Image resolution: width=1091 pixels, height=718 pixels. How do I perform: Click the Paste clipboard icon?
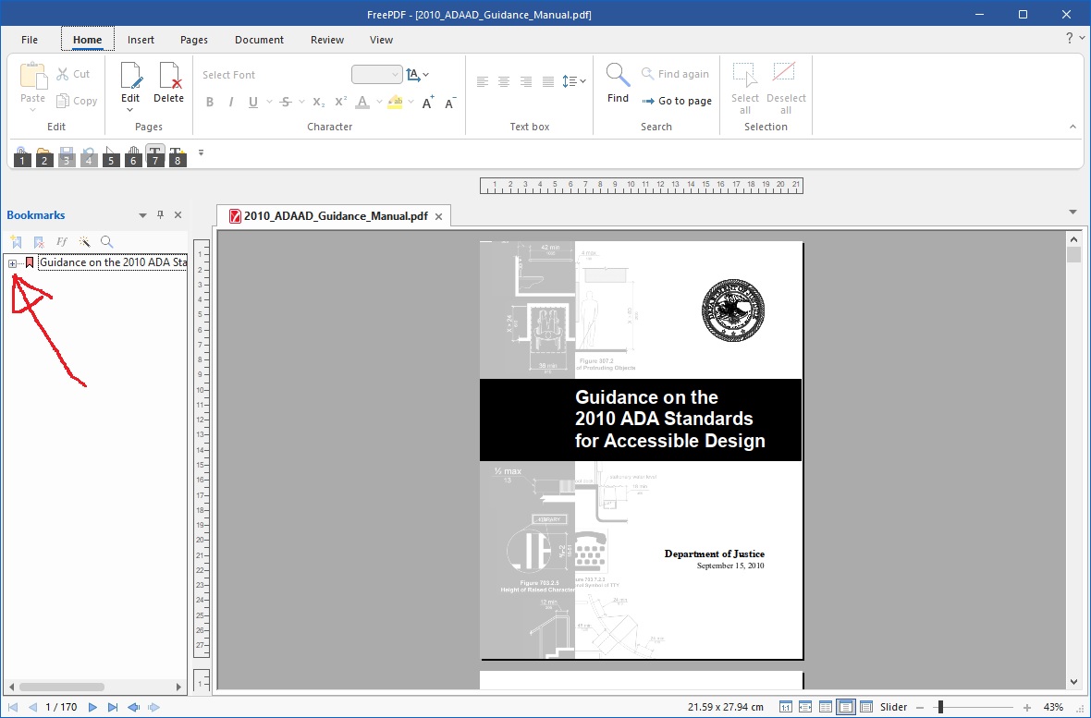tap(32, 76)
